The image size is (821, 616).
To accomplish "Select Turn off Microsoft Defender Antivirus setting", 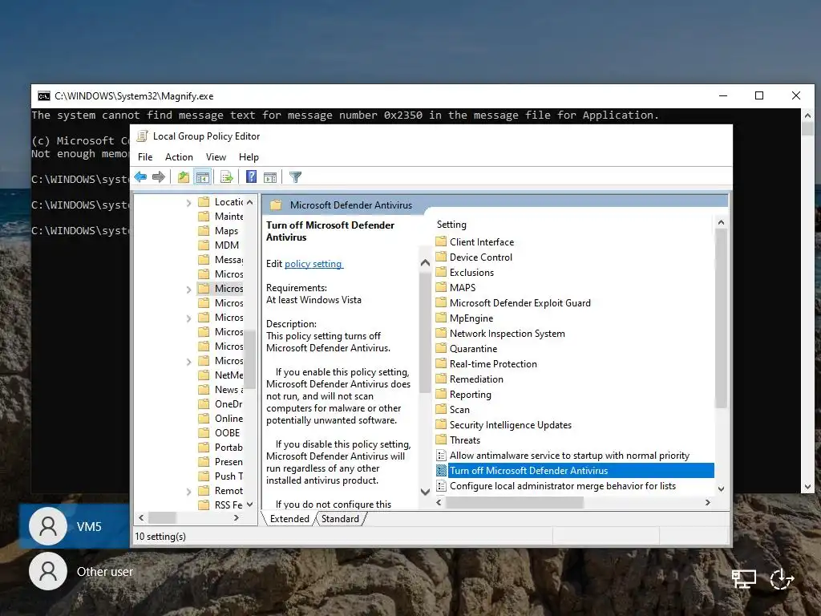I will pos(574,470).
